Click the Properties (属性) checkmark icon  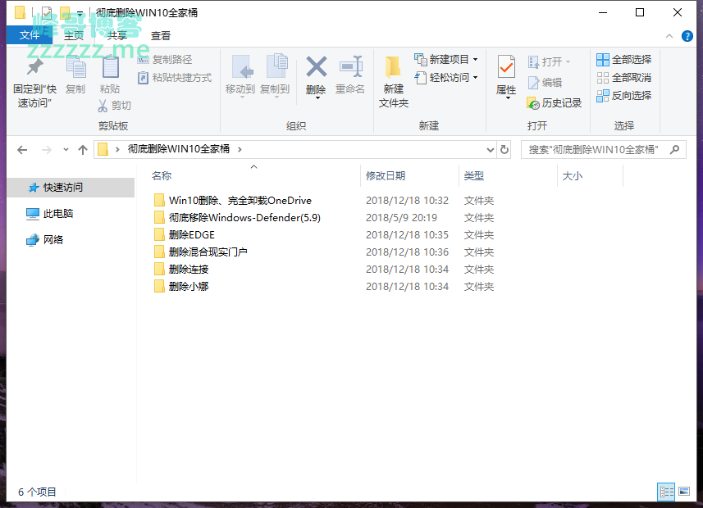pos(506,66)
